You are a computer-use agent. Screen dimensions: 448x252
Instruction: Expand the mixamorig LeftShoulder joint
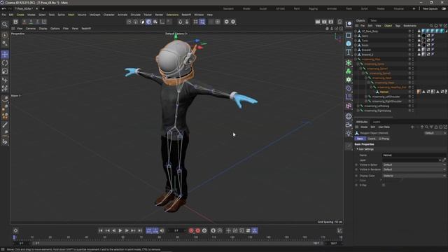[x=366, y=97]
